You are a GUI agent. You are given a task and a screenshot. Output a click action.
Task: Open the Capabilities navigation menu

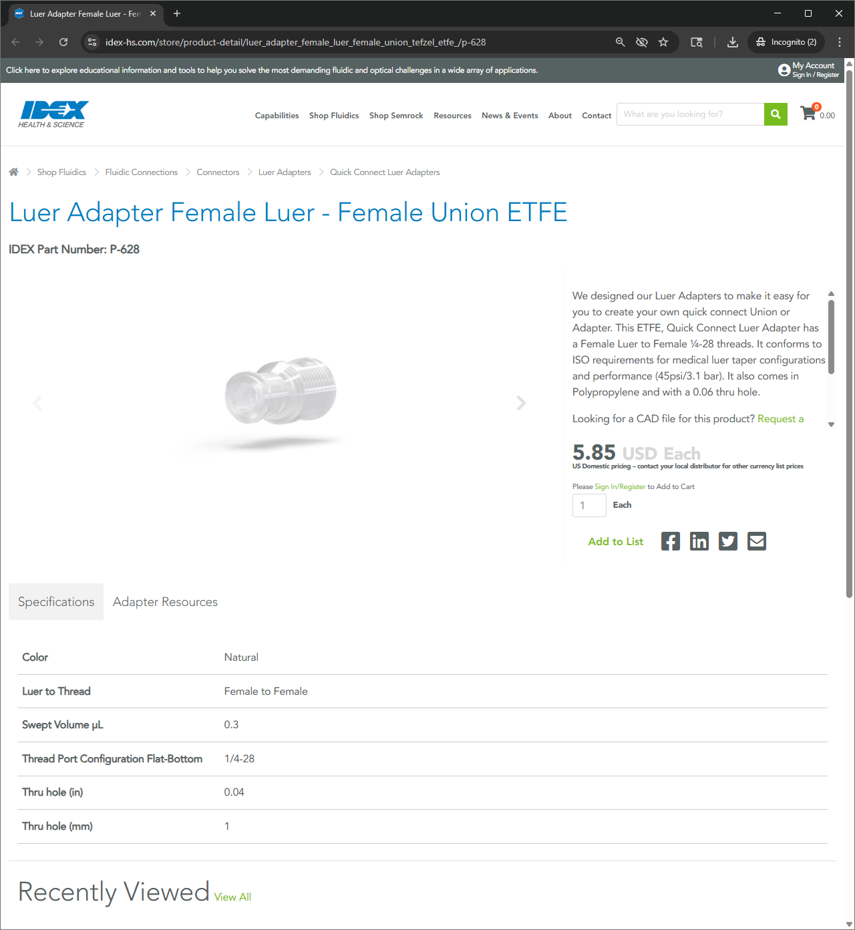(x=277, y=116)
